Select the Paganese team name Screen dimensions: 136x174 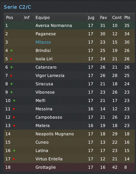46,34
